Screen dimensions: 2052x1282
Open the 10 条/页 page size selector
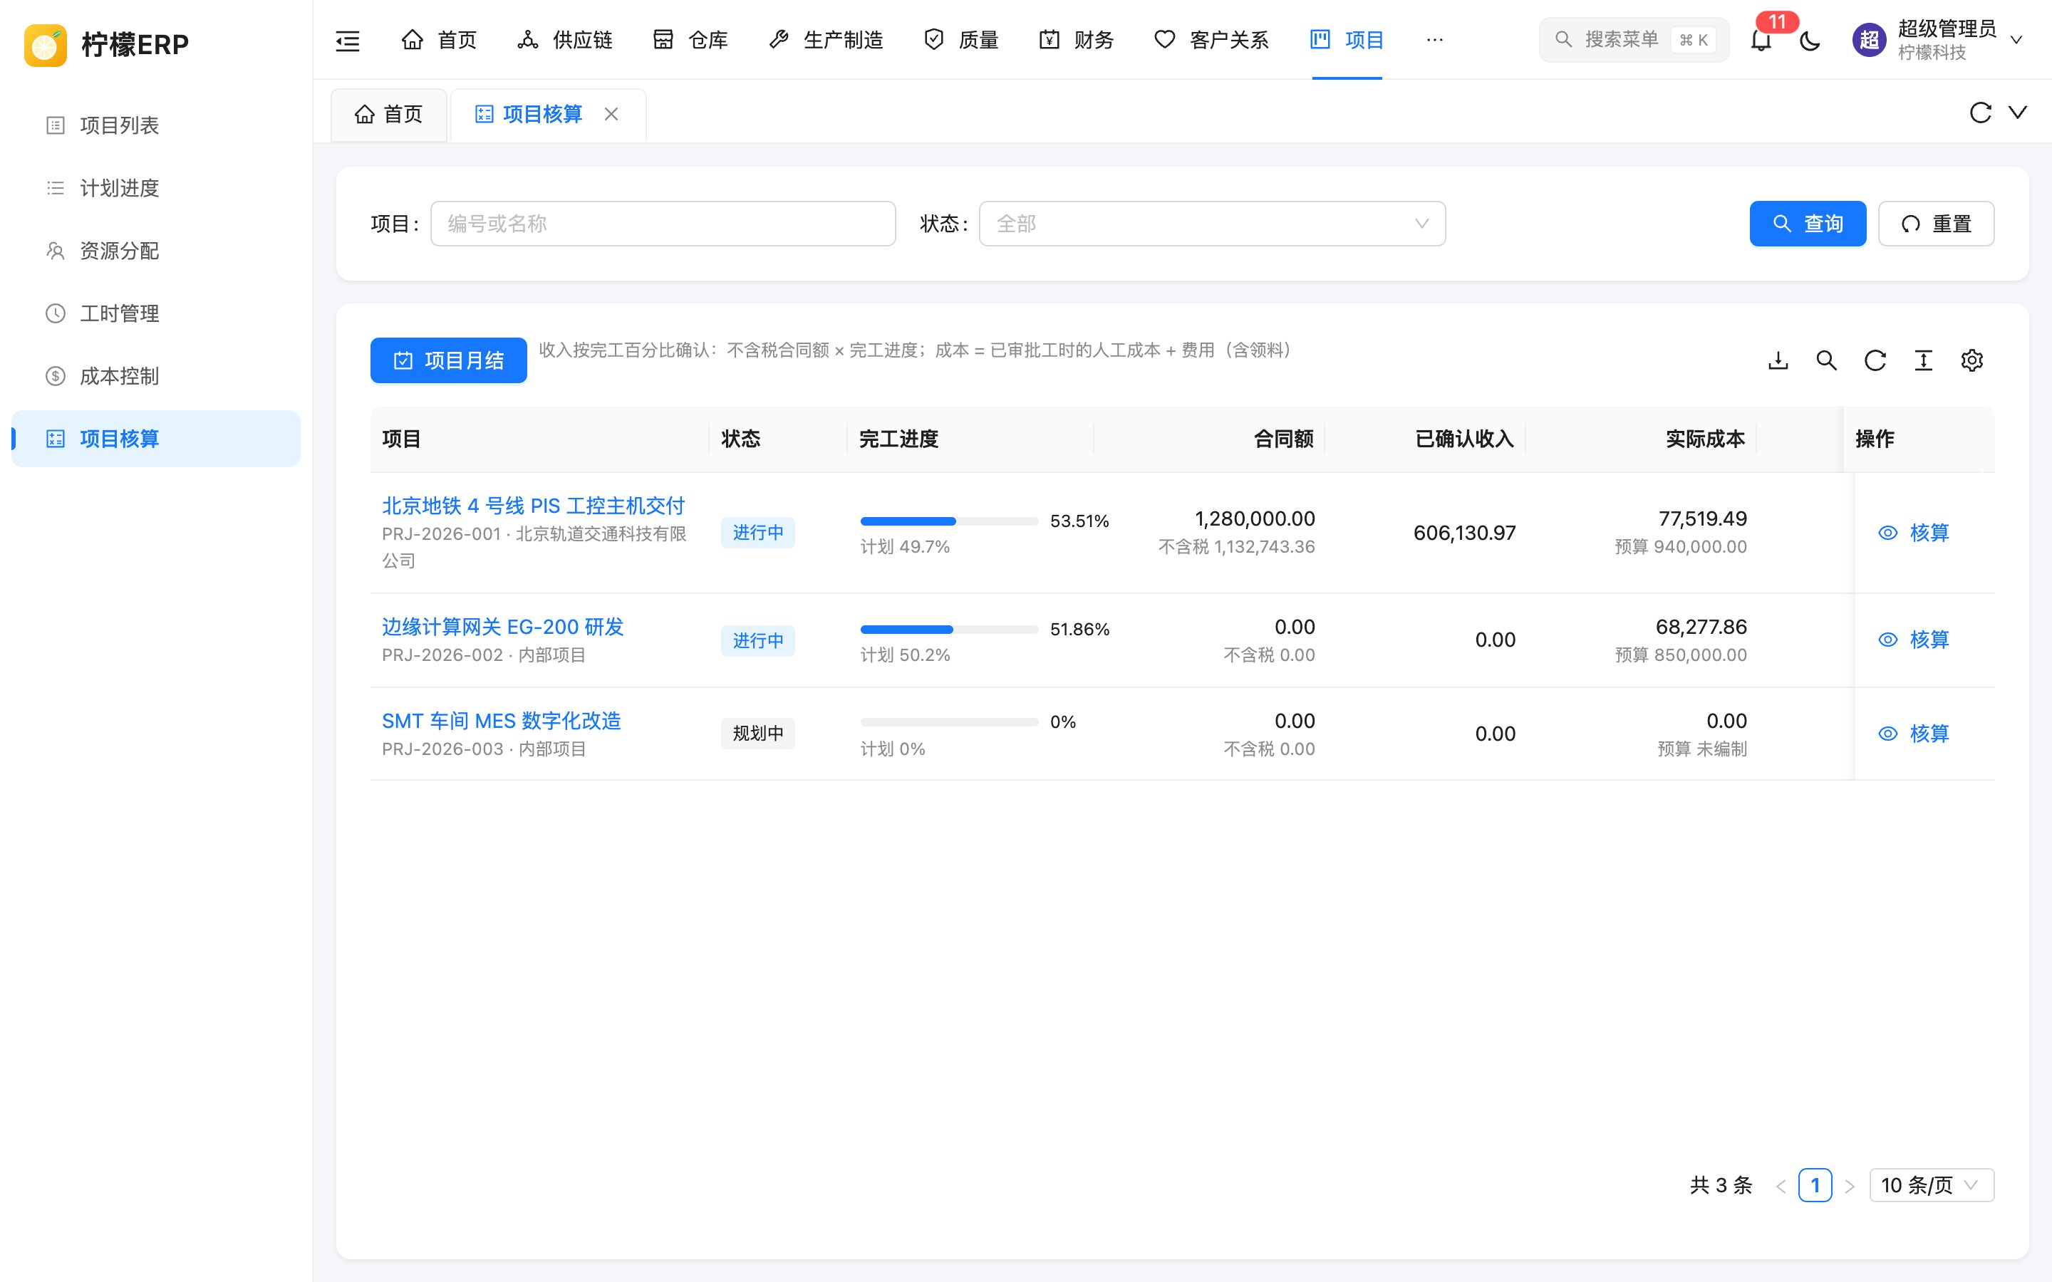[x=1932, y=1184]
